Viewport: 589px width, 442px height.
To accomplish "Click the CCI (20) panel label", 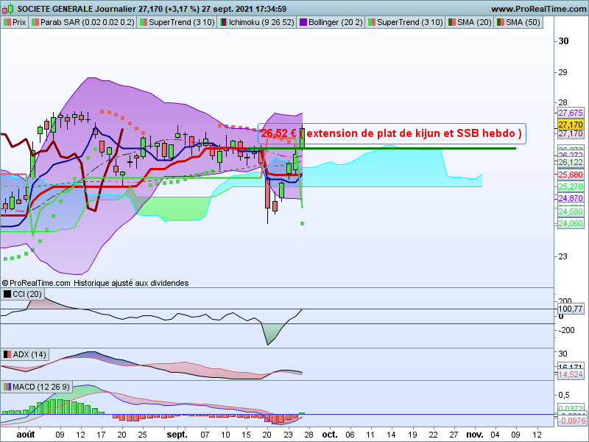I will (x=23, y=294).
